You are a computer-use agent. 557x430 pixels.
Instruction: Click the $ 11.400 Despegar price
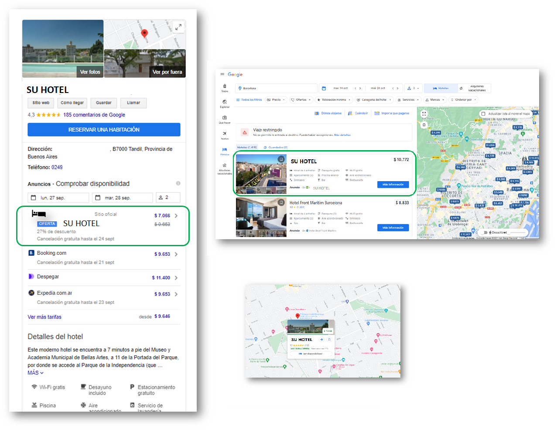click(161, 278)
